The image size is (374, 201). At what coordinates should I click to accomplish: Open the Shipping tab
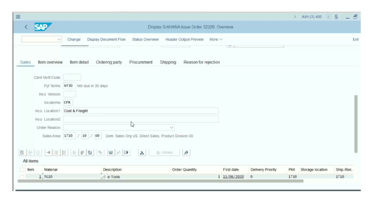point(168,62)
